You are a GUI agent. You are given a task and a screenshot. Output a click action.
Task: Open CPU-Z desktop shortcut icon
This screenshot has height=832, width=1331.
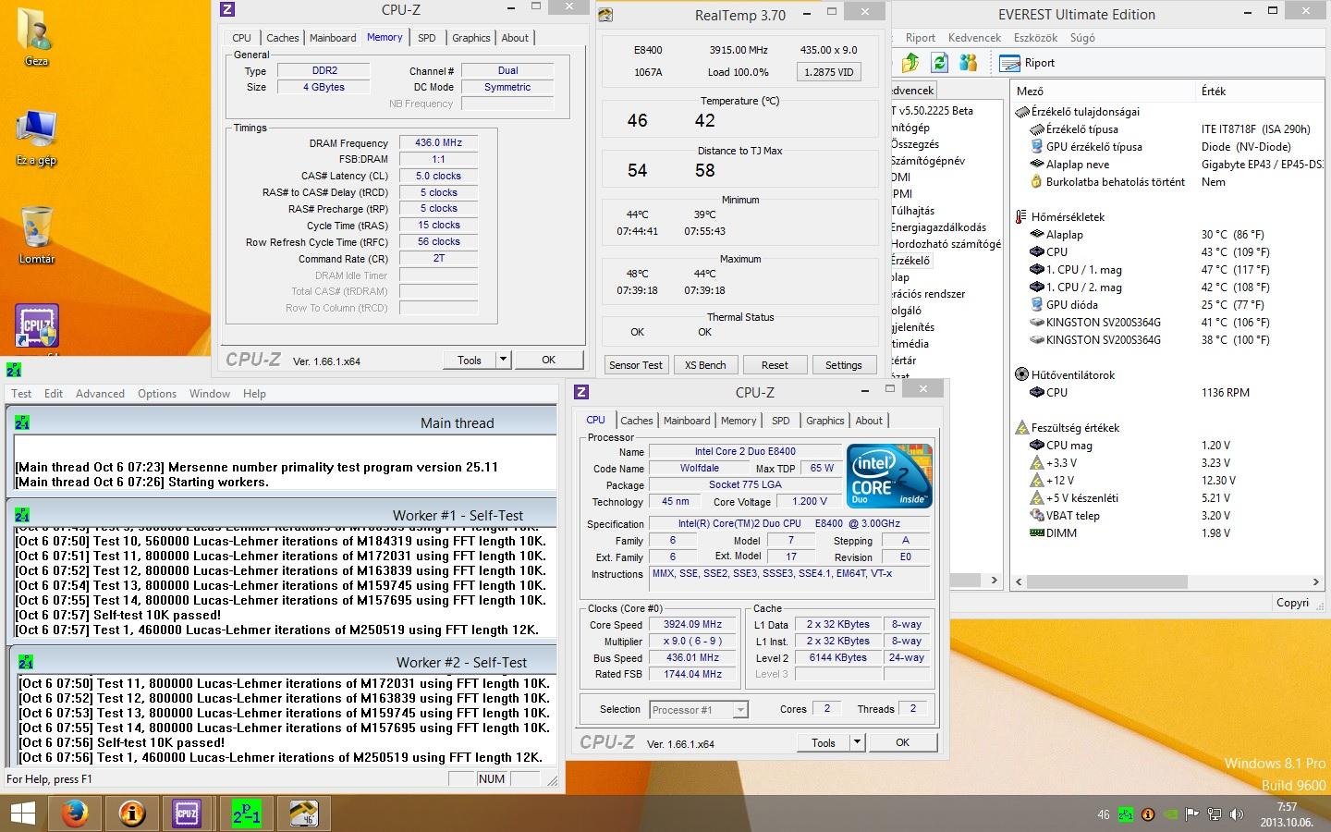[37, 325]
